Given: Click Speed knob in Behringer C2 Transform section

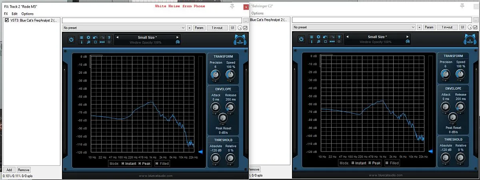Looking at the screenshot, I should 460,74.
